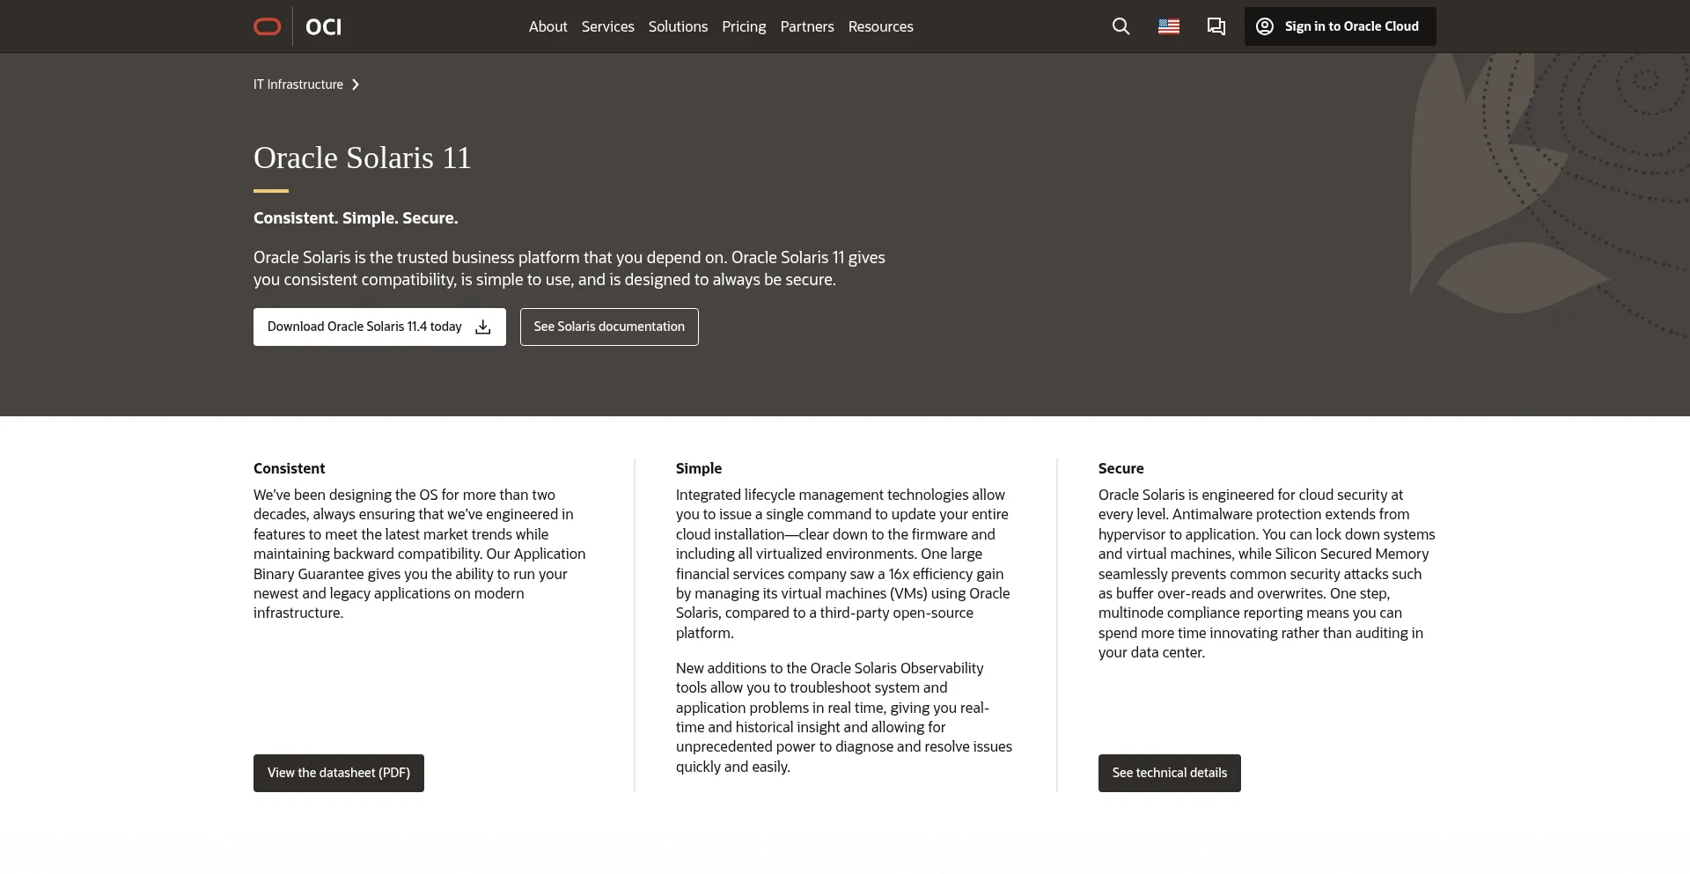
Task: Click the Simple section heading
Action: (x=699, y=468)
